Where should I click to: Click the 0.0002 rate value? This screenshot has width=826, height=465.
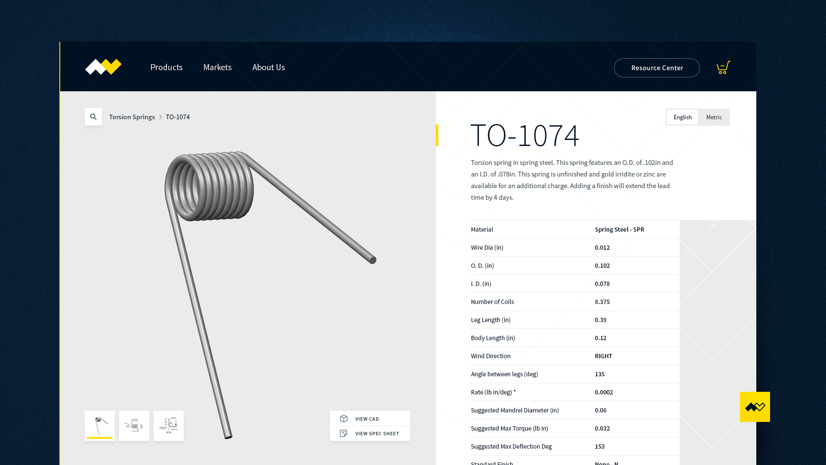[x=604, y=392]
